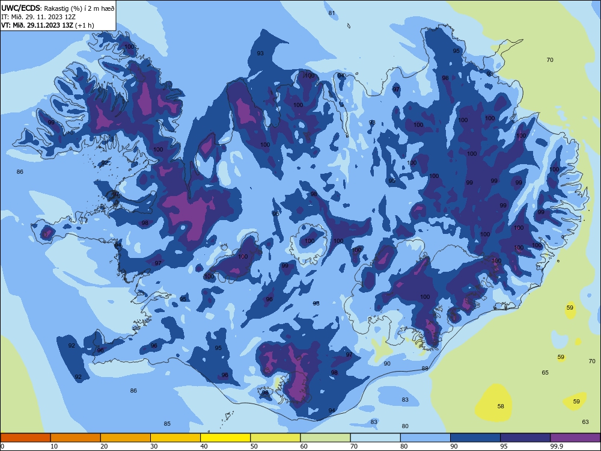Image resolution: width=601 pixels, height=451 pixels.
Task: Click the dark orange 0–10 legend swatch
Action: 25,438
